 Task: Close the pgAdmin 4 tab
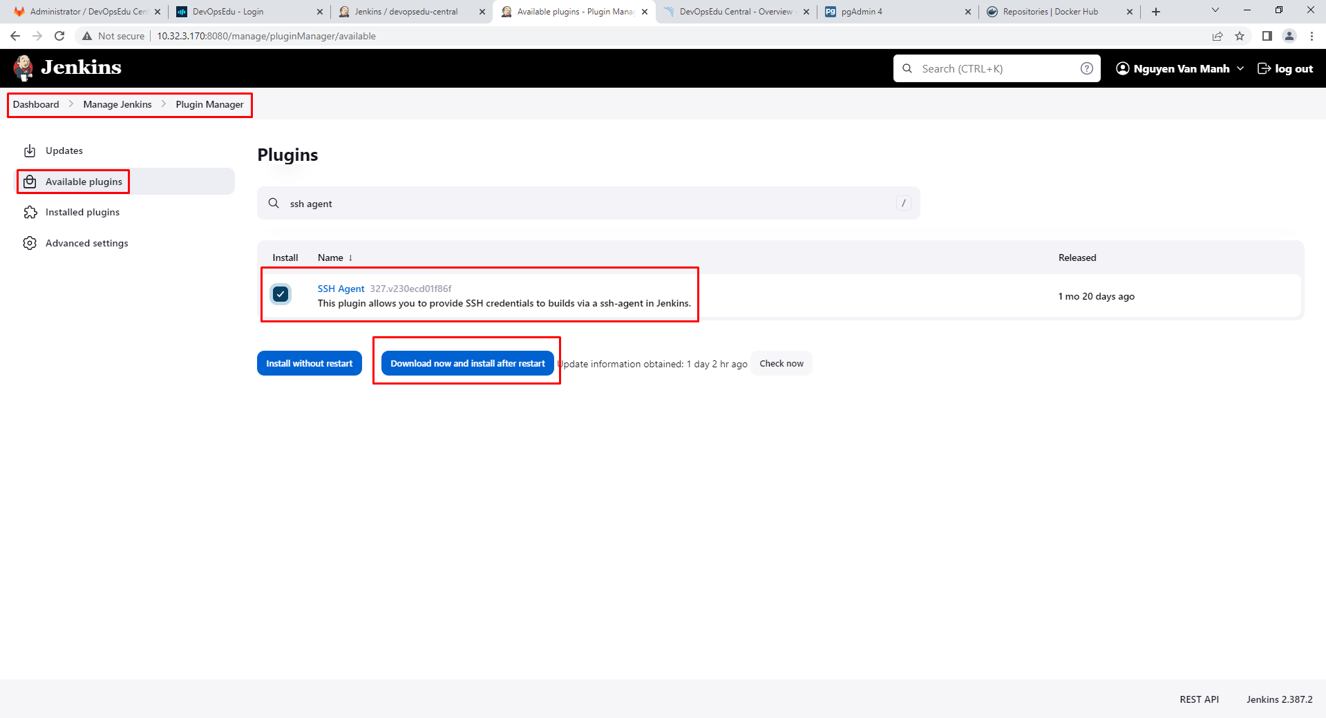pyautogui.click(x=967, y=12)
